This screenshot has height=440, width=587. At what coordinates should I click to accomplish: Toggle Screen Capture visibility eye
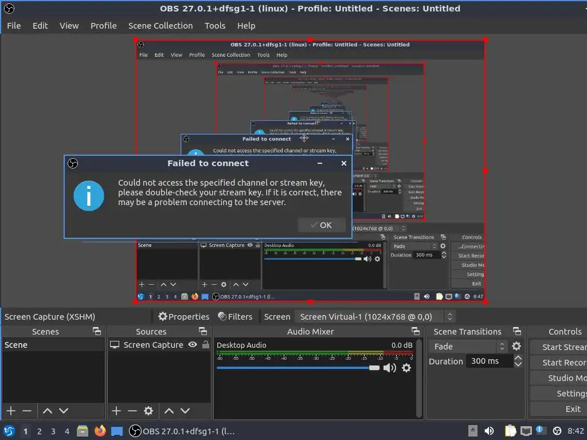(193, 344)
